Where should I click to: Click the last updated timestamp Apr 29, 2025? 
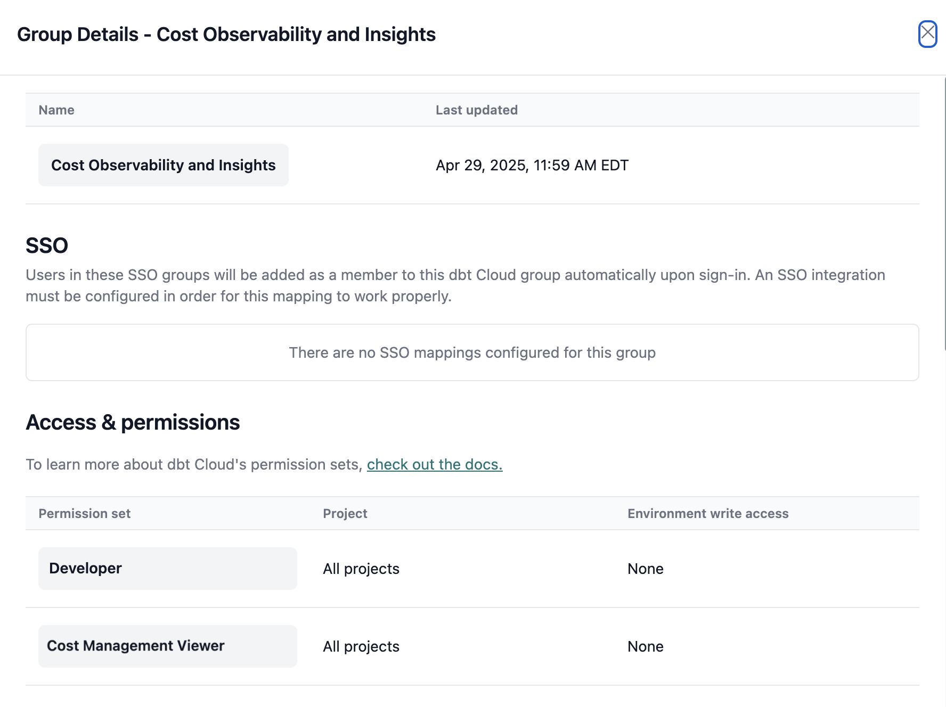pos(531,165)
